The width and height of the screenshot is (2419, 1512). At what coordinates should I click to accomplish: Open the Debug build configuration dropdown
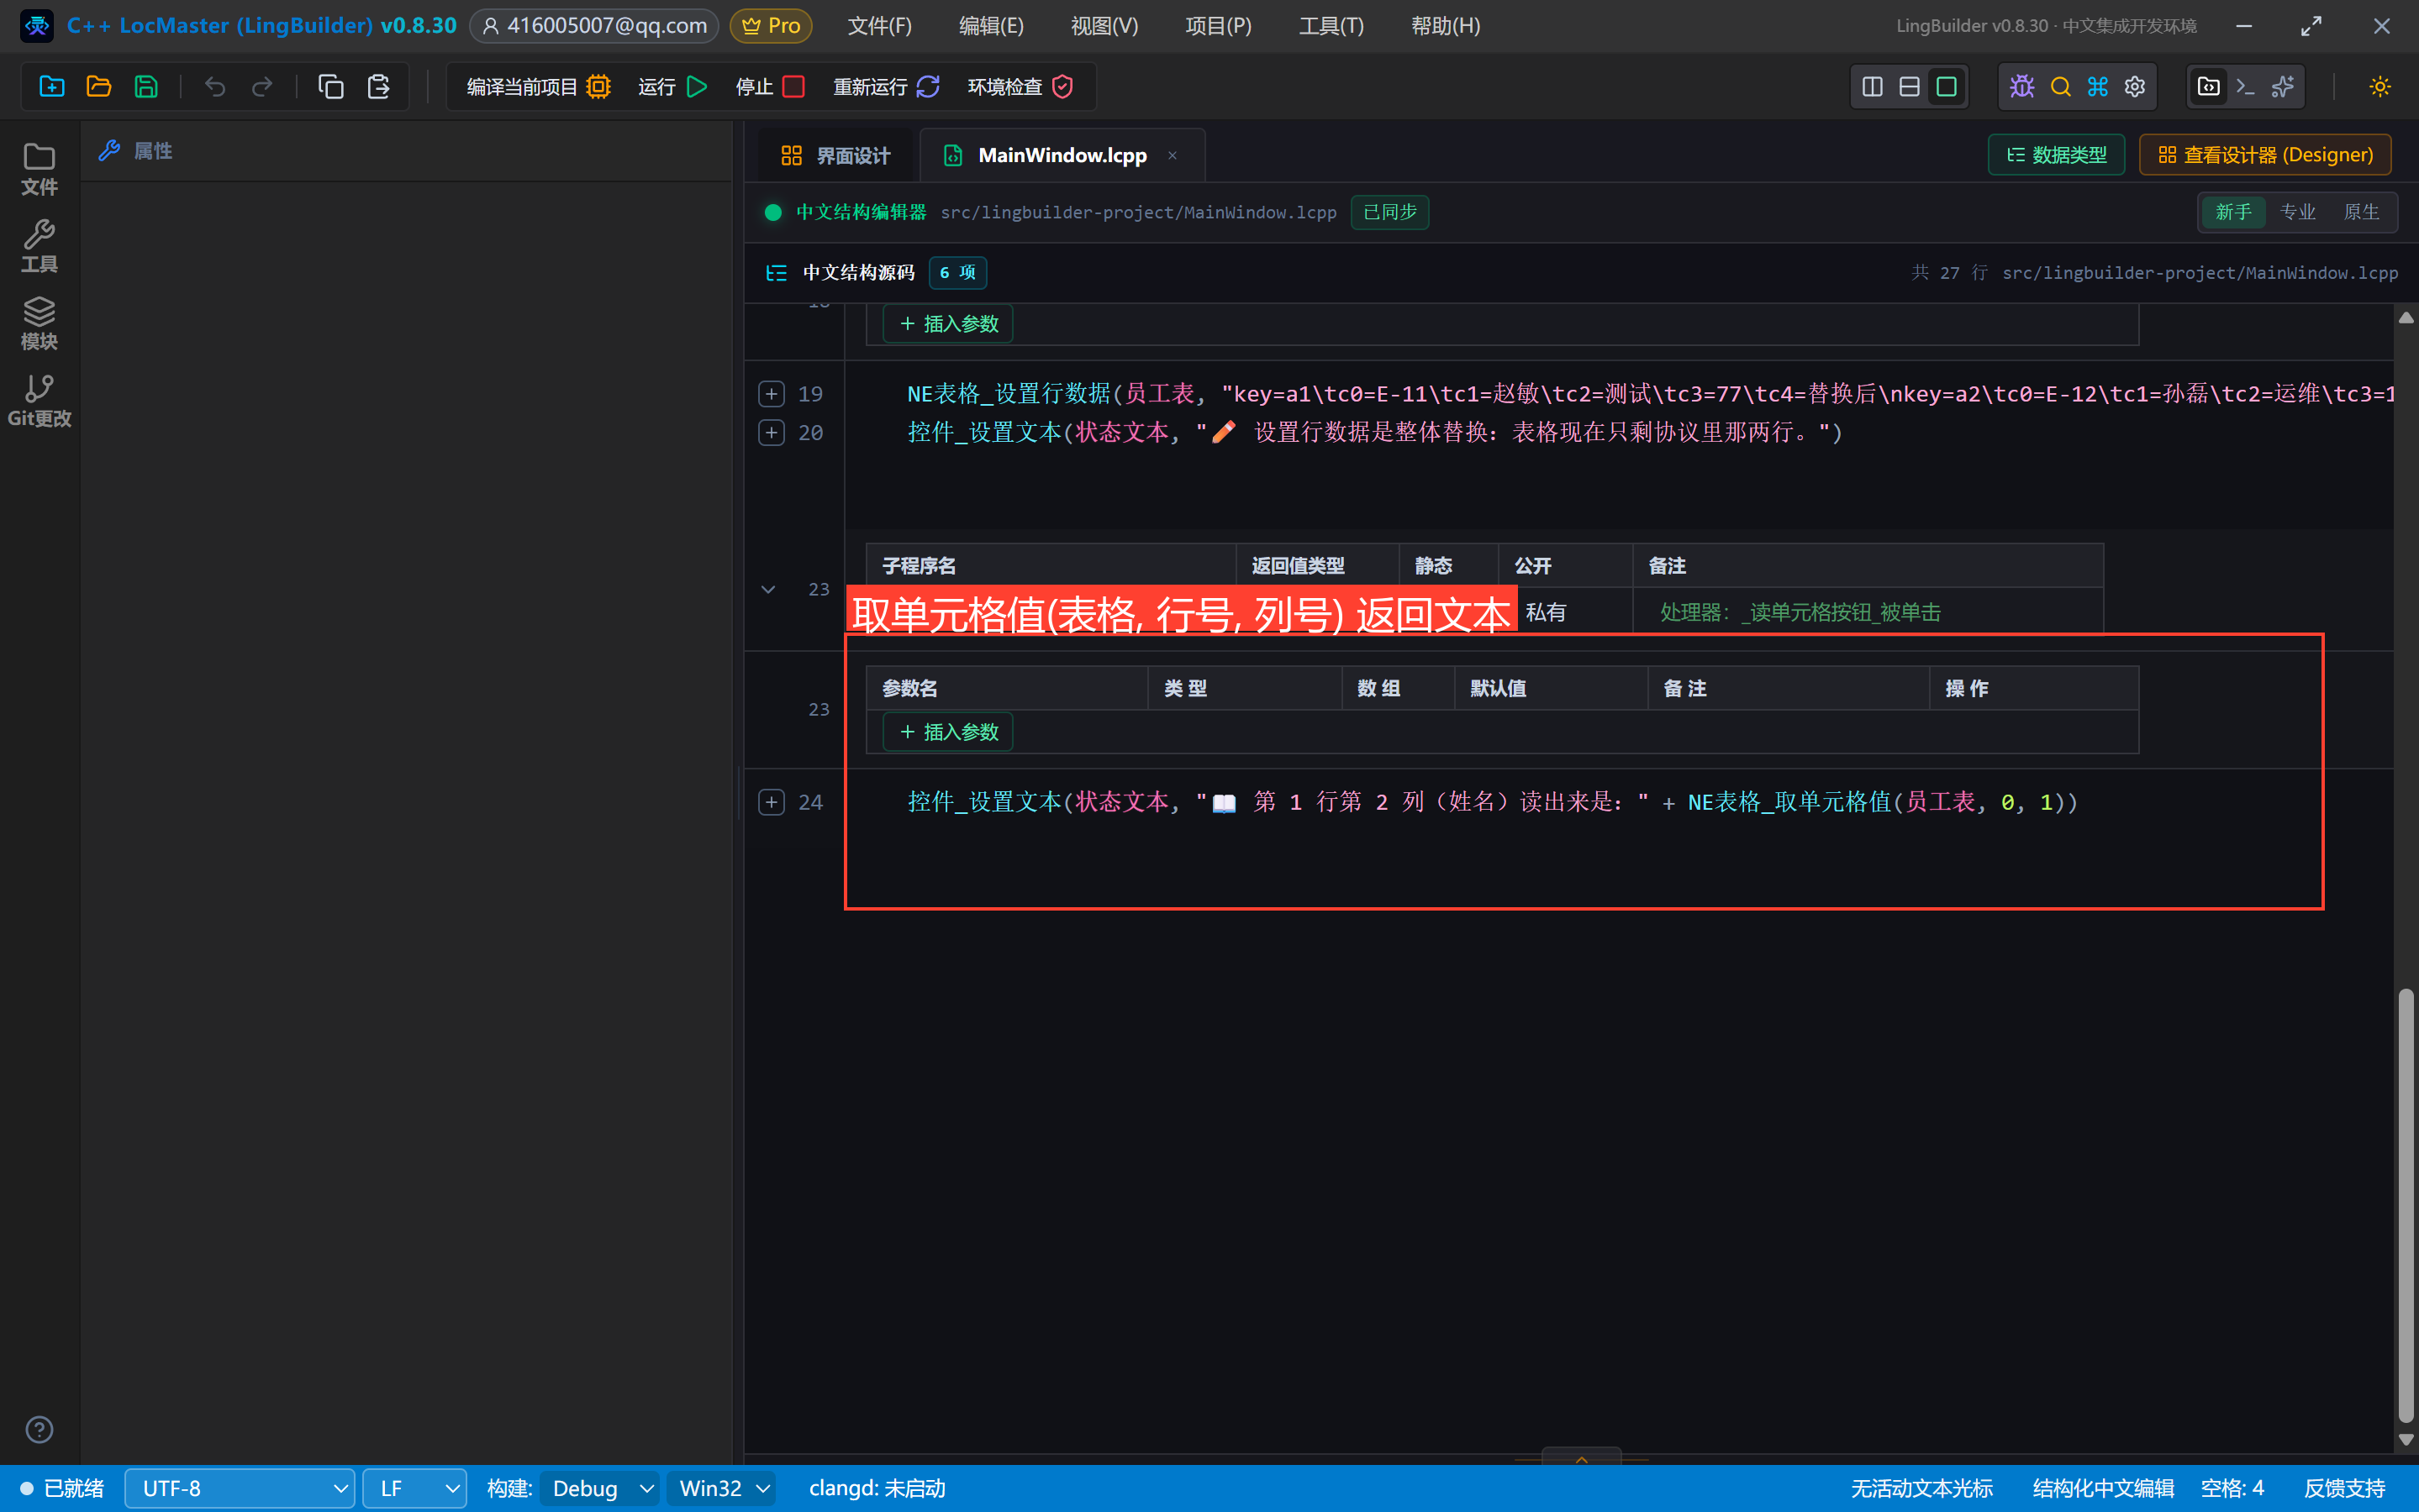click(599, 1488)
